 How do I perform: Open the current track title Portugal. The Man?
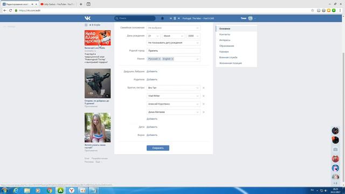[198, 18]
